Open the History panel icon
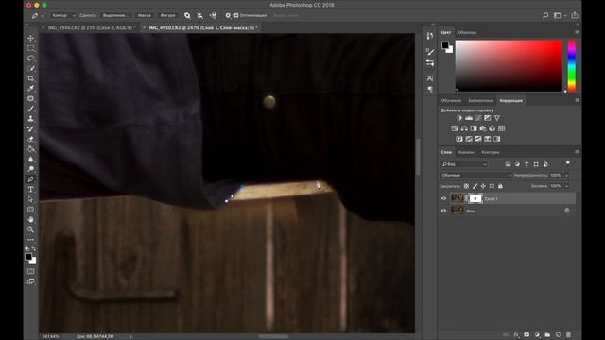 point(430,36)
